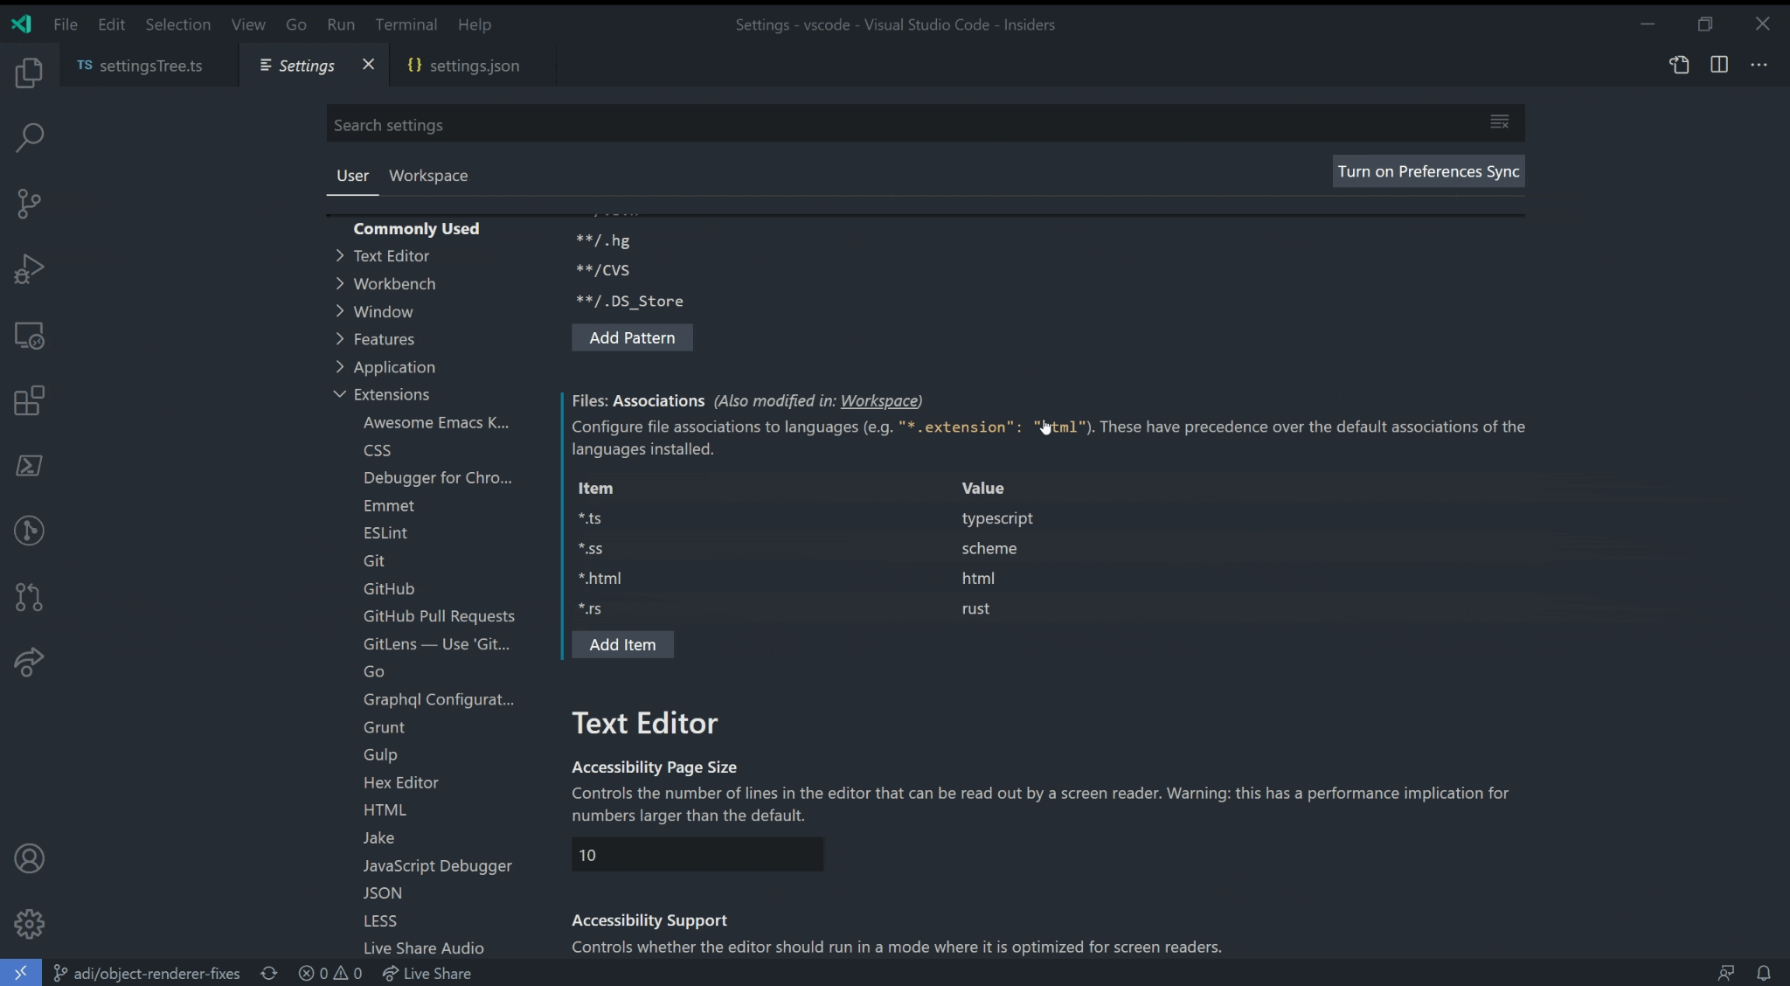
Task: Open the Remote connection indicator in status bar
Action: 22,973
